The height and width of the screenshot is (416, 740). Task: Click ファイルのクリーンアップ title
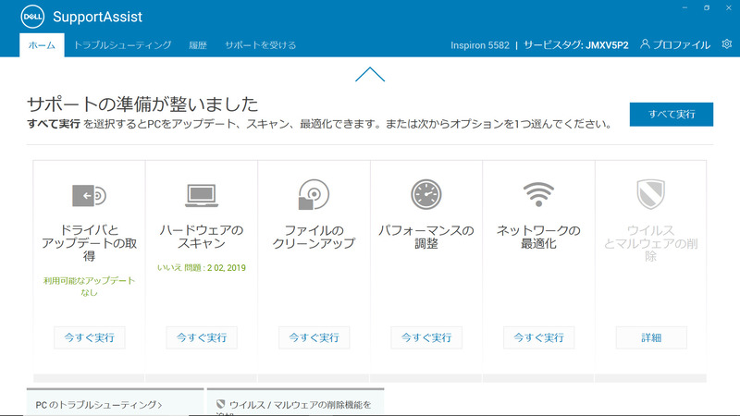(314, 237)
